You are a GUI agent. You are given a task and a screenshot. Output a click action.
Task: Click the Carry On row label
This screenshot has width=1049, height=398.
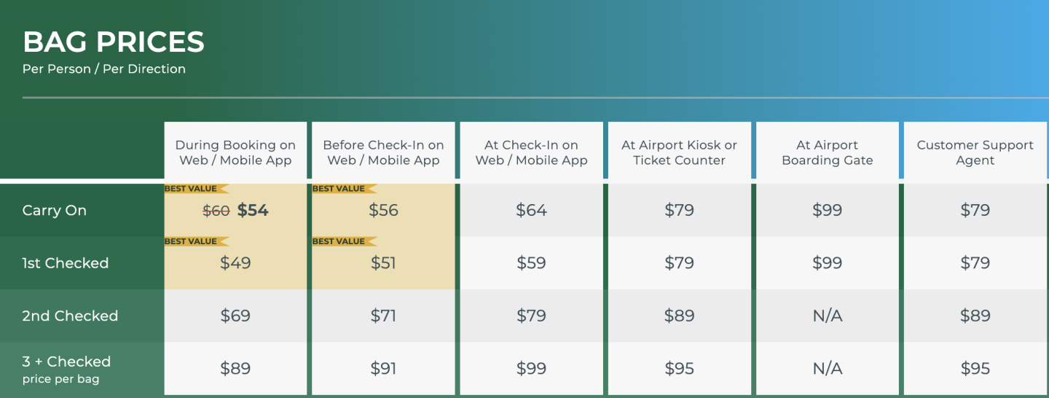coord(55,211)
